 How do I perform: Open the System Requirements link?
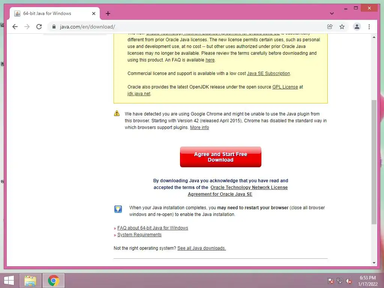139,235
